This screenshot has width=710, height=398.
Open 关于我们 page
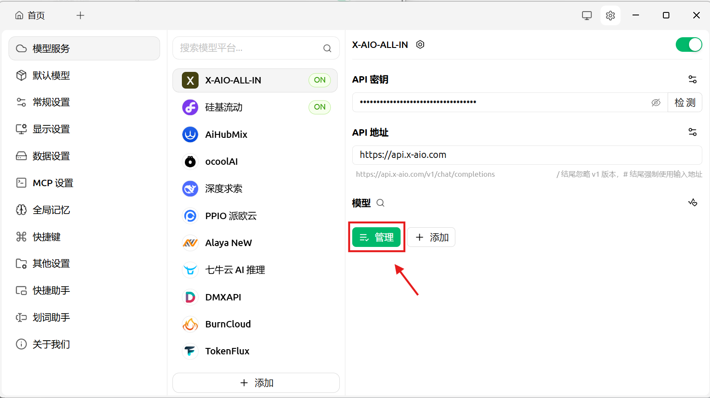tap(84, 344)
